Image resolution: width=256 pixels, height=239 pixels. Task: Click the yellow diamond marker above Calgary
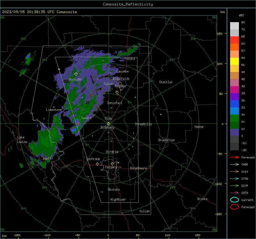click(x=112, y=164)
